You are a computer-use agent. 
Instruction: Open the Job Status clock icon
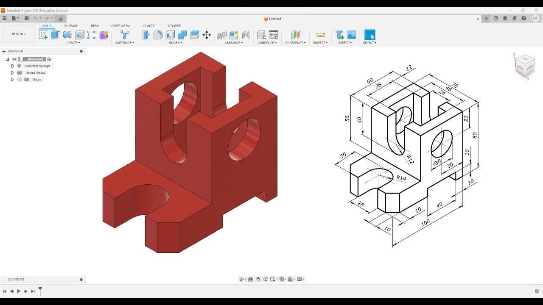(505, 18)
